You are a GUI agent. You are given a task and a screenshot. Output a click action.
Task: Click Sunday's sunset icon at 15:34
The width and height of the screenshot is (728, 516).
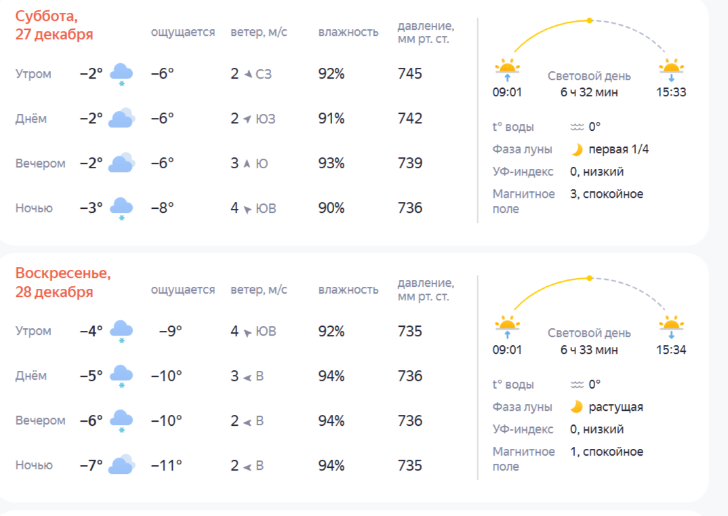[x=671, y=326]
